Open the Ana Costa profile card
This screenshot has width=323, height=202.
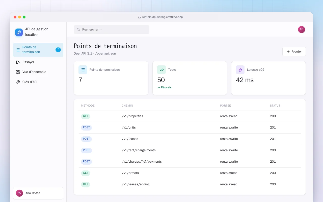tap(38, 193)
